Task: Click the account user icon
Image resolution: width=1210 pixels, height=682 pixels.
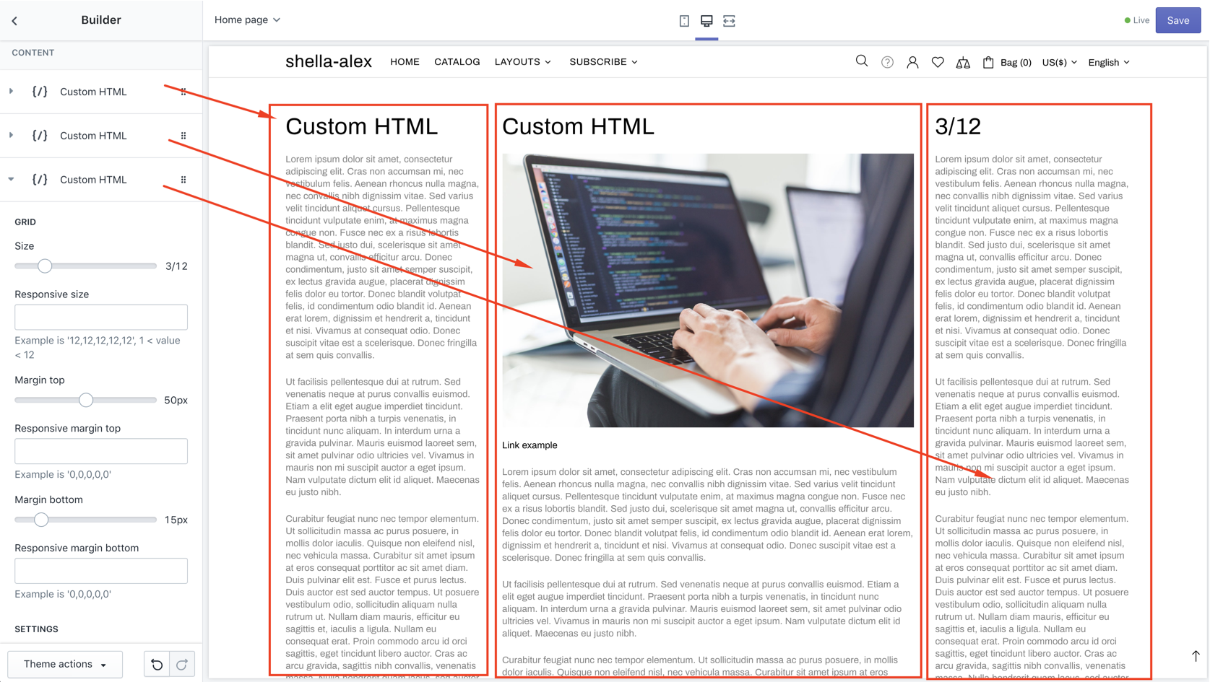Action: (x=912, y=63)
